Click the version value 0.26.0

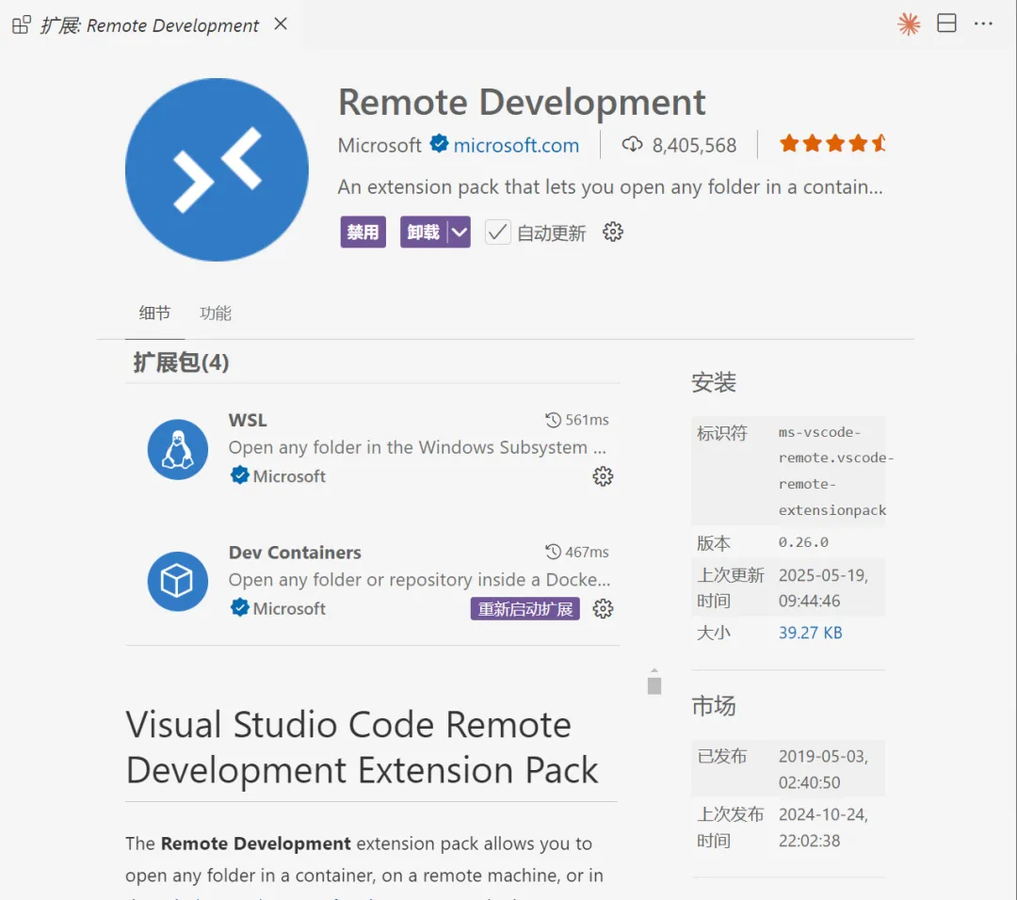point(803,542)
